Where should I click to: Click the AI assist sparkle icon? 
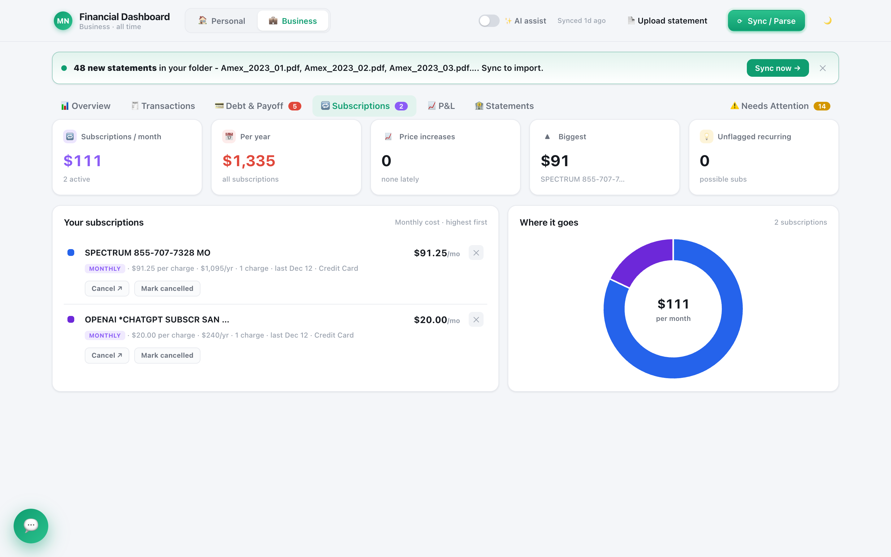click(x=508, y=21)
